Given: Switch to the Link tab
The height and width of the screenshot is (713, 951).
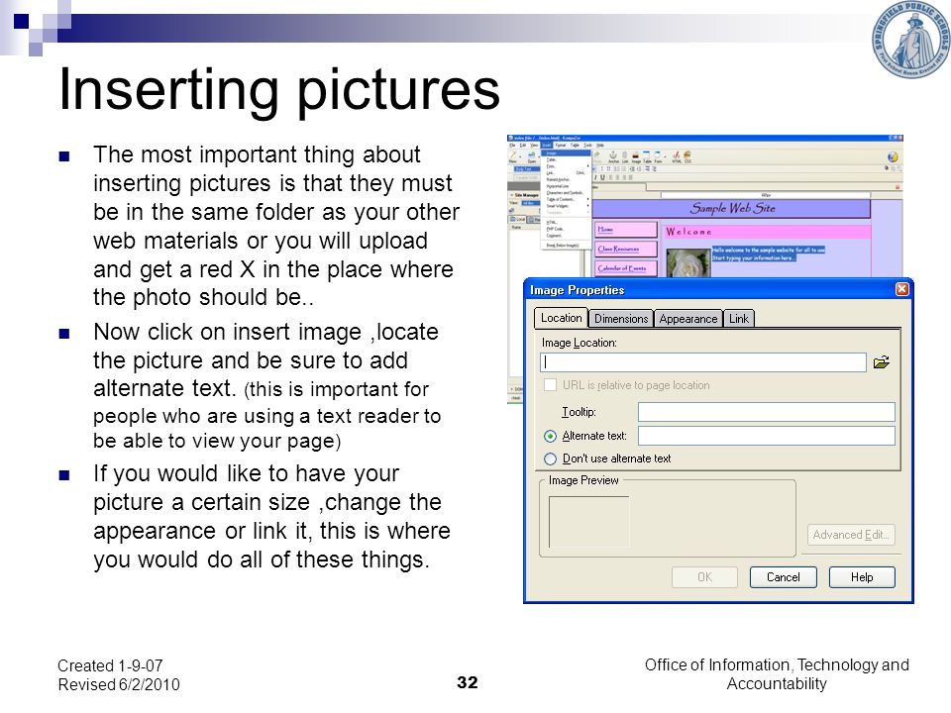Looking at the screenshot, I should pyautogui.click(x=739, y=318).
